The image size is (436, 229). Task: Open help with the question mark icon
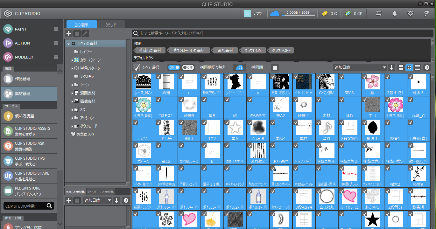426,13
